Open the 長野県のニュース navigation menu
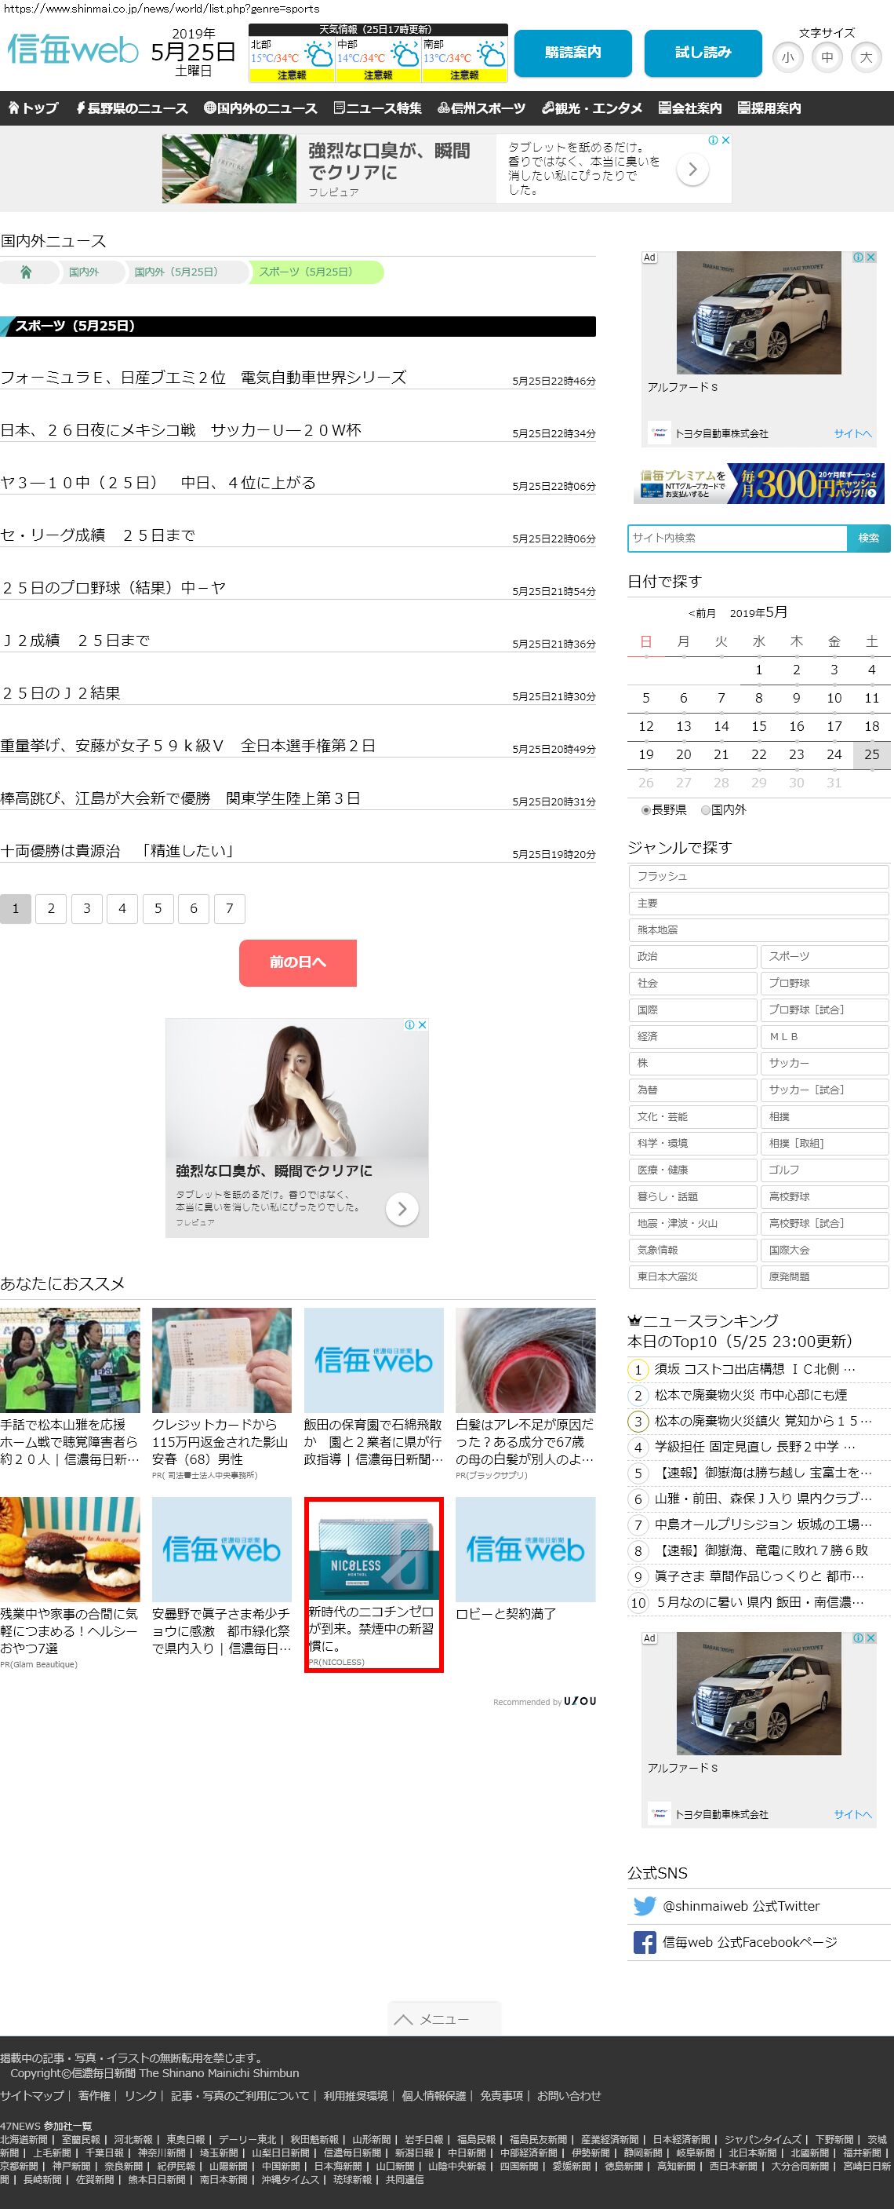 pos(132,108)
